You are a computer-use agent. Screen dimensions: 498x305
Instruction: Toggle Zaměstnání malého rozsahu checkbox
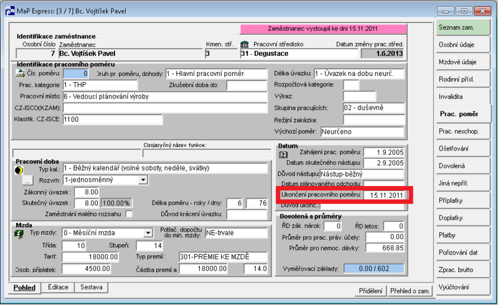point(129,214)
